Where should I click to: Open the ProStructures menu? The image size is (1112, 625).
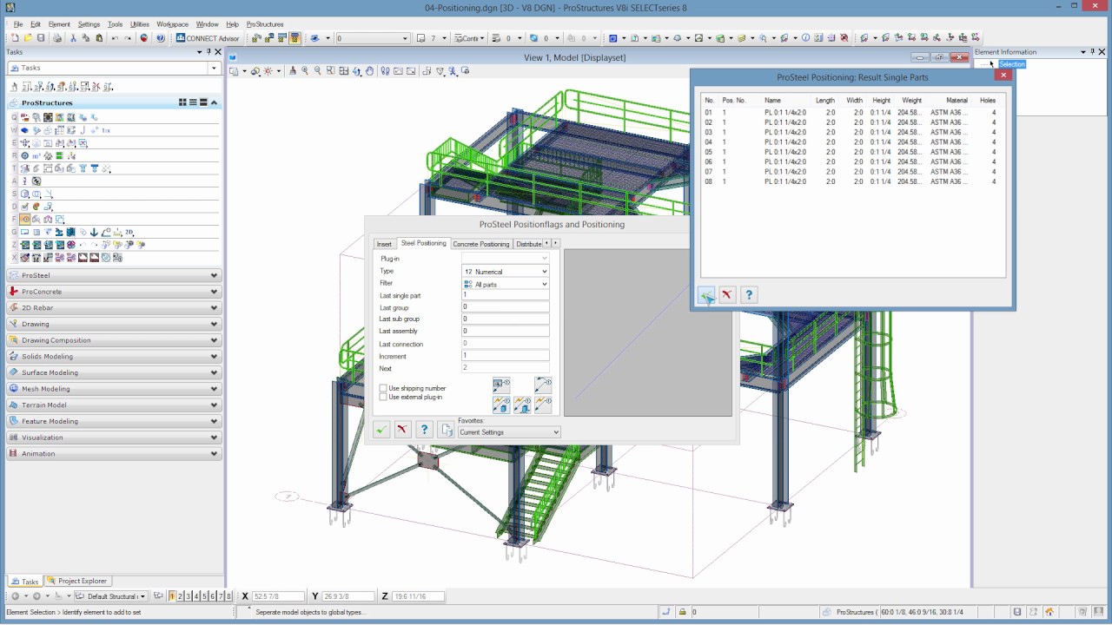point(265,24)
